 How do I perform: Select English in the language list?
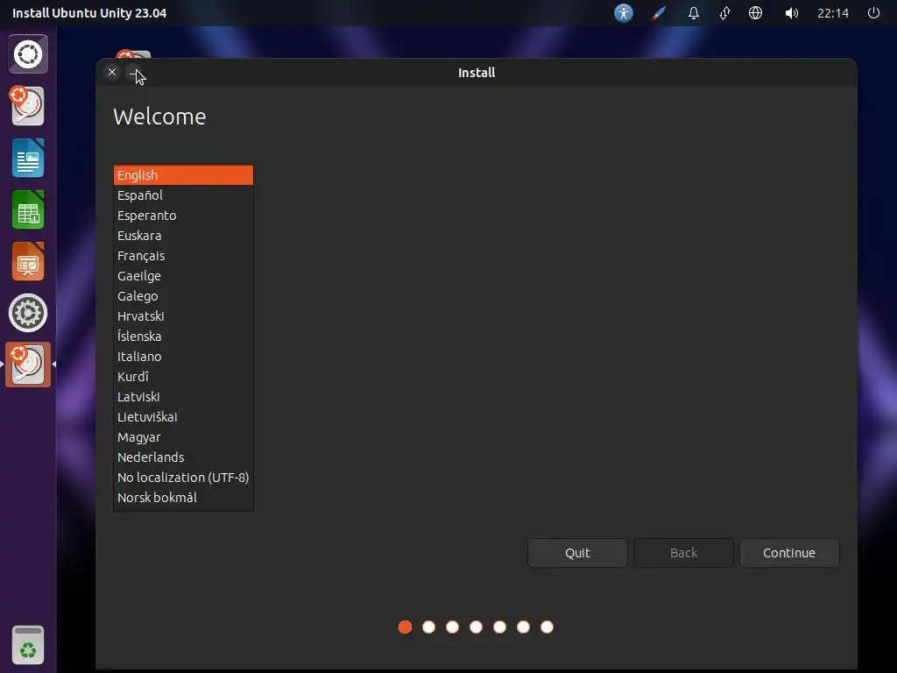[x=183, y=175]
